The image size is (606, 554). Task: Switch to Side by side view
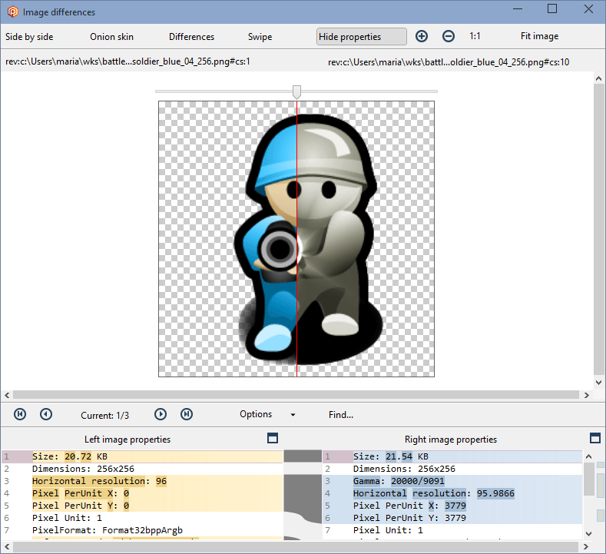tap(29, 37)
